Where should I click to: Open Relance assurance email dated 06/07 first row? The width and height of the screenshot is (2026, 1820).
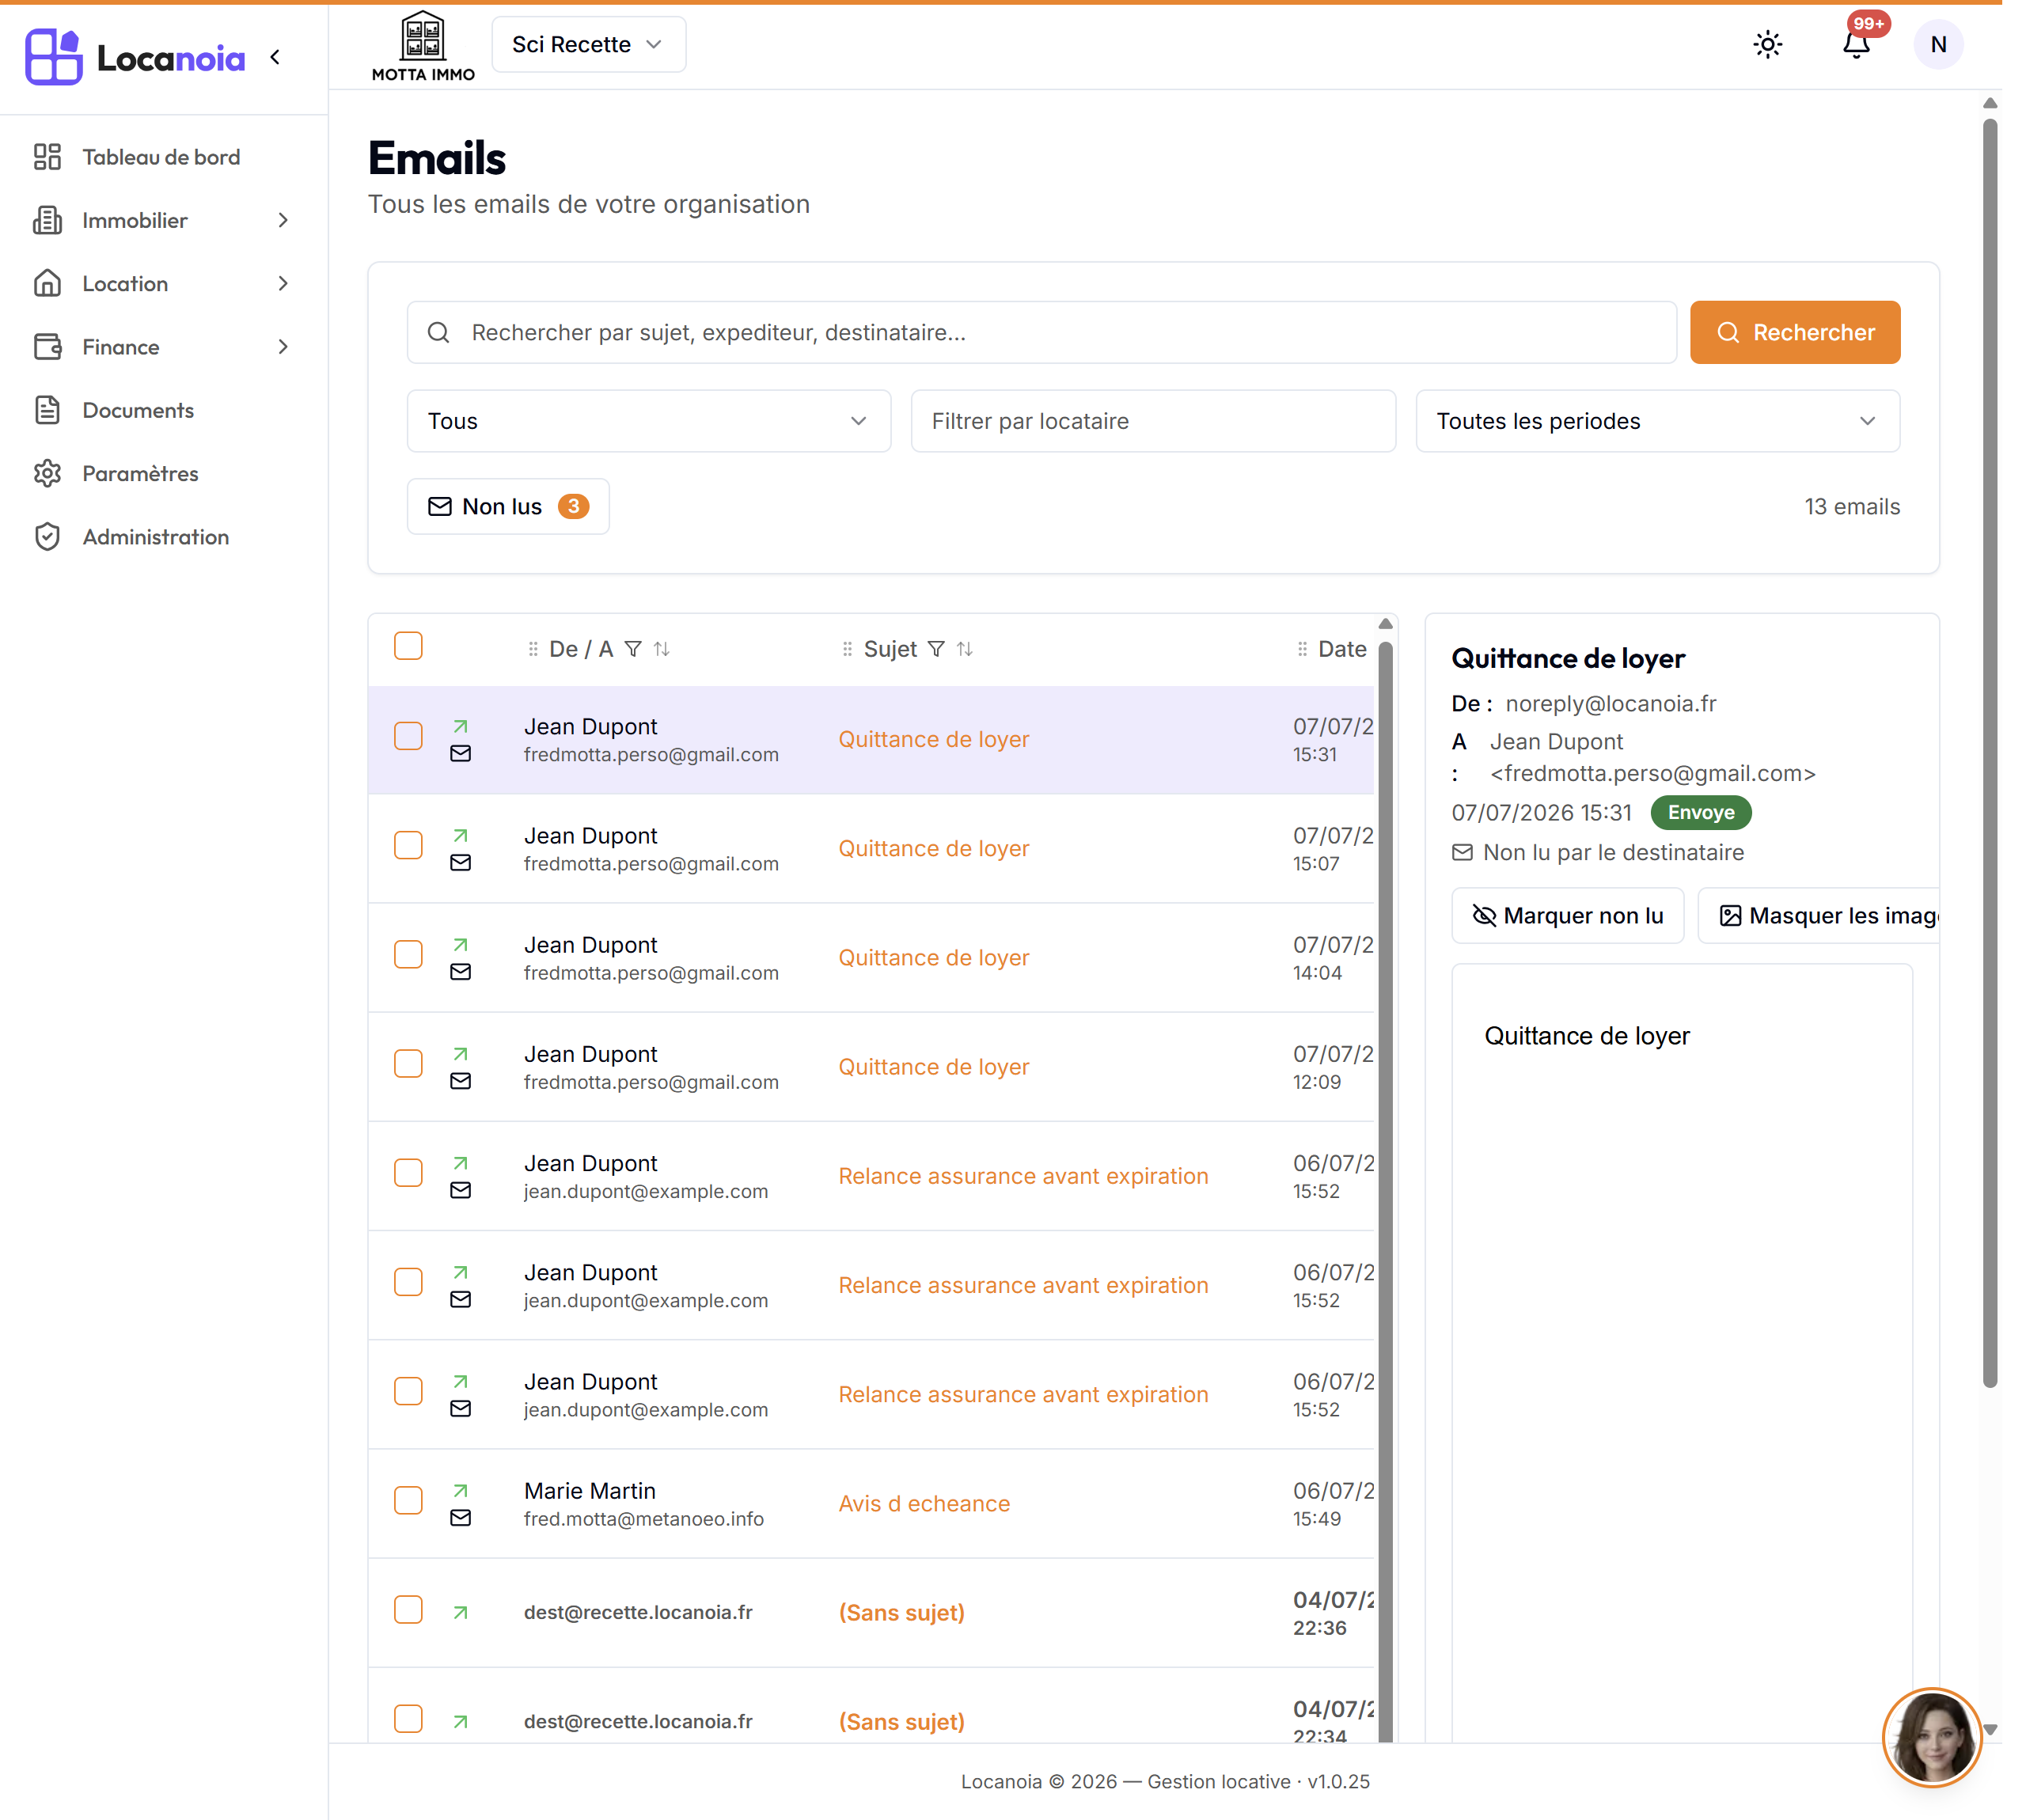[x=1023, y=1176]
